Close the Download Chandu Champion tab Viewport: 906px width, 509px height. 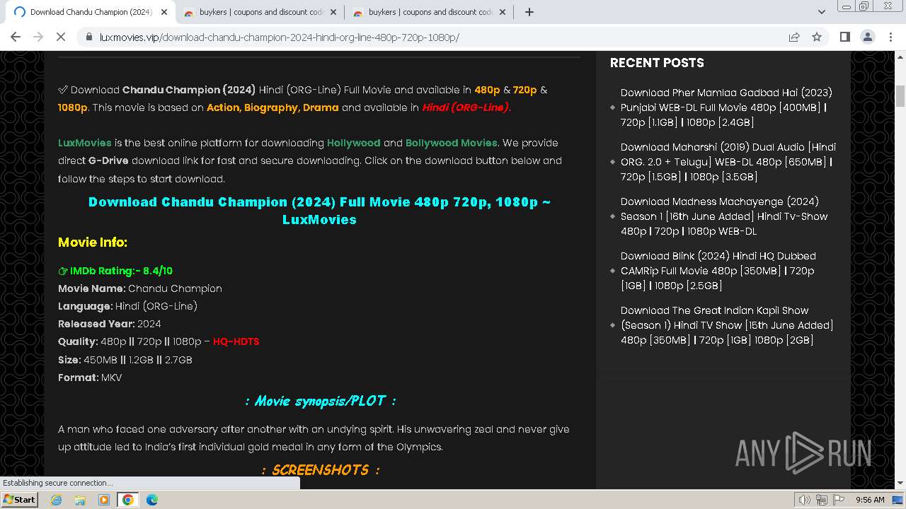click(164, 12)
